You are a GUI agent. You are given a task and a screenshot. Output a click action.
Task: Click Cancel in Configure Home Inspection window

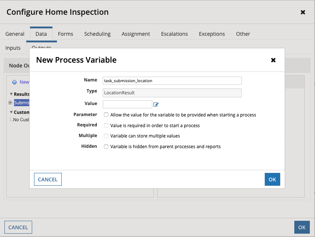18,227
